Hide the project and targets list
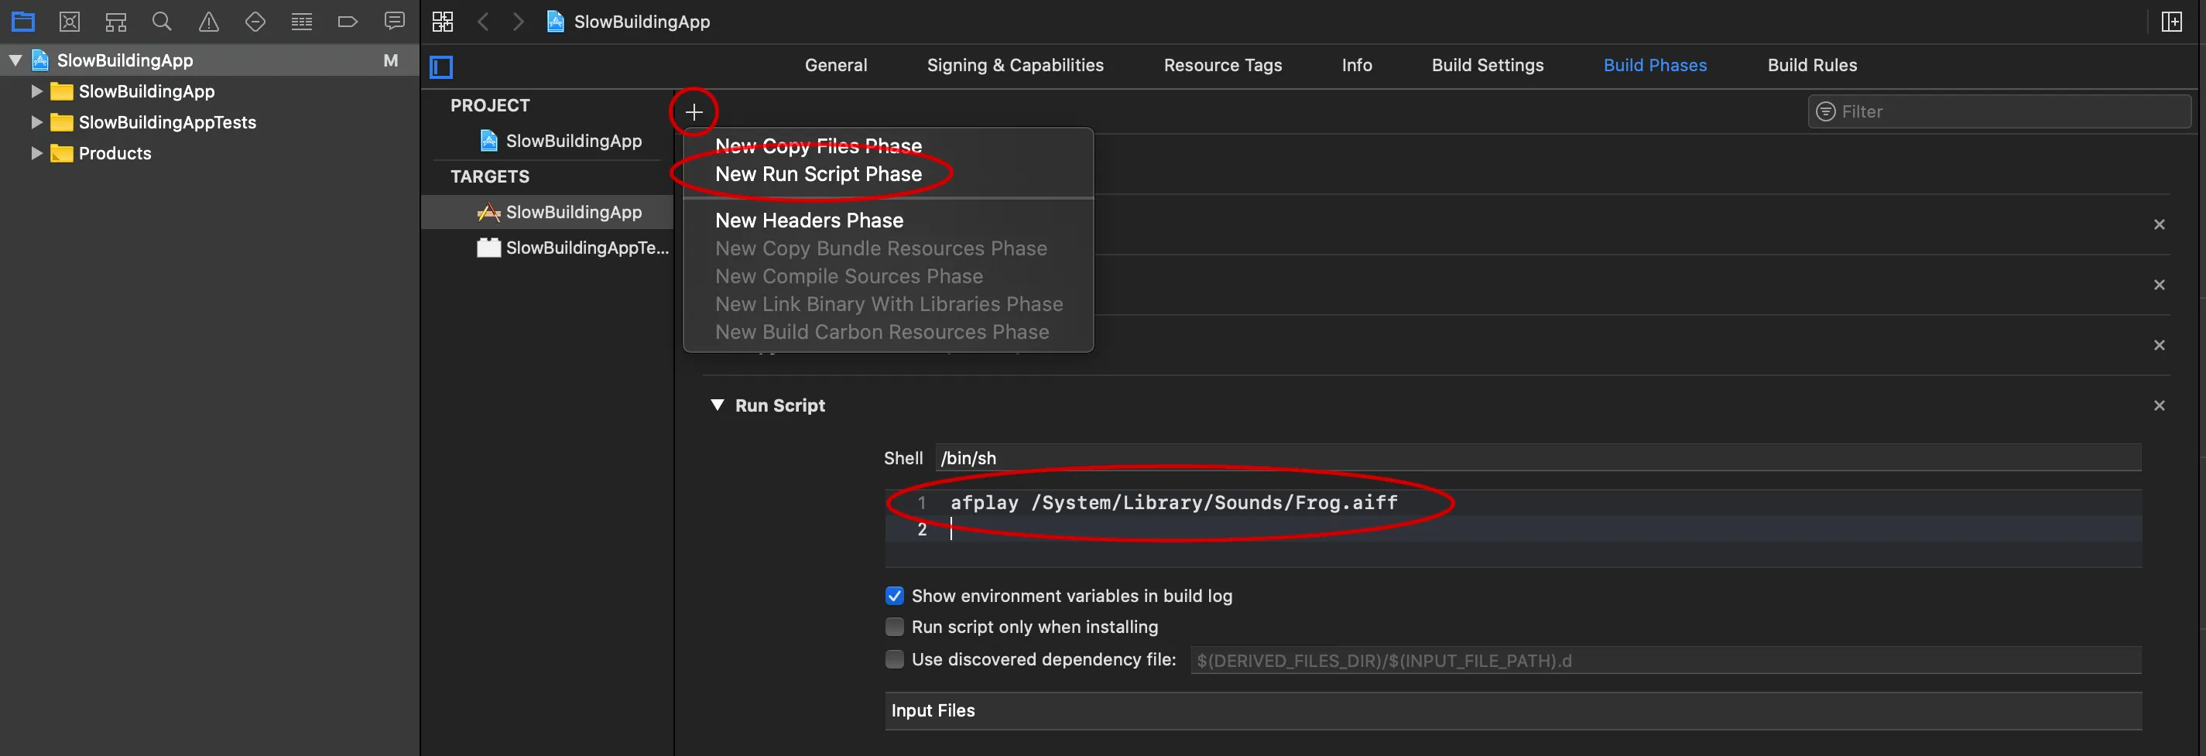Screen dimensions: 2206x756 [x=441, y=67]
